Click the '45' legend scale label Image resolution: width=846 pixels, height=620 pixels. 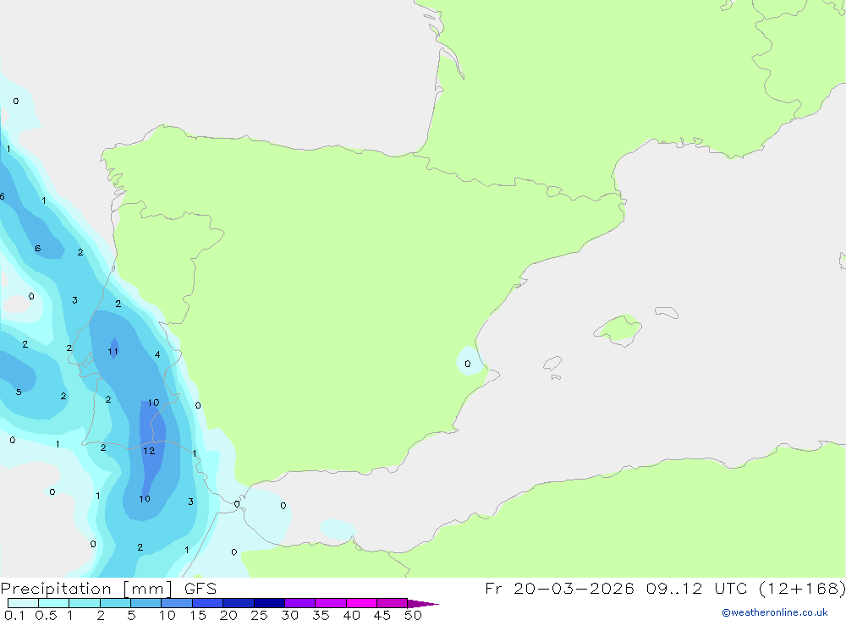(x=382, y=615)
